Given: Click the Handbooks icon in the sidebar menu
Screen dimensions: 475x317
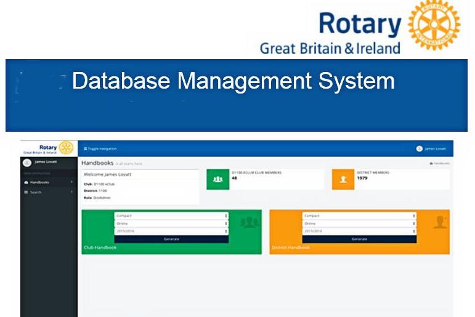Looking at the screenshot, I should (26, 182).
